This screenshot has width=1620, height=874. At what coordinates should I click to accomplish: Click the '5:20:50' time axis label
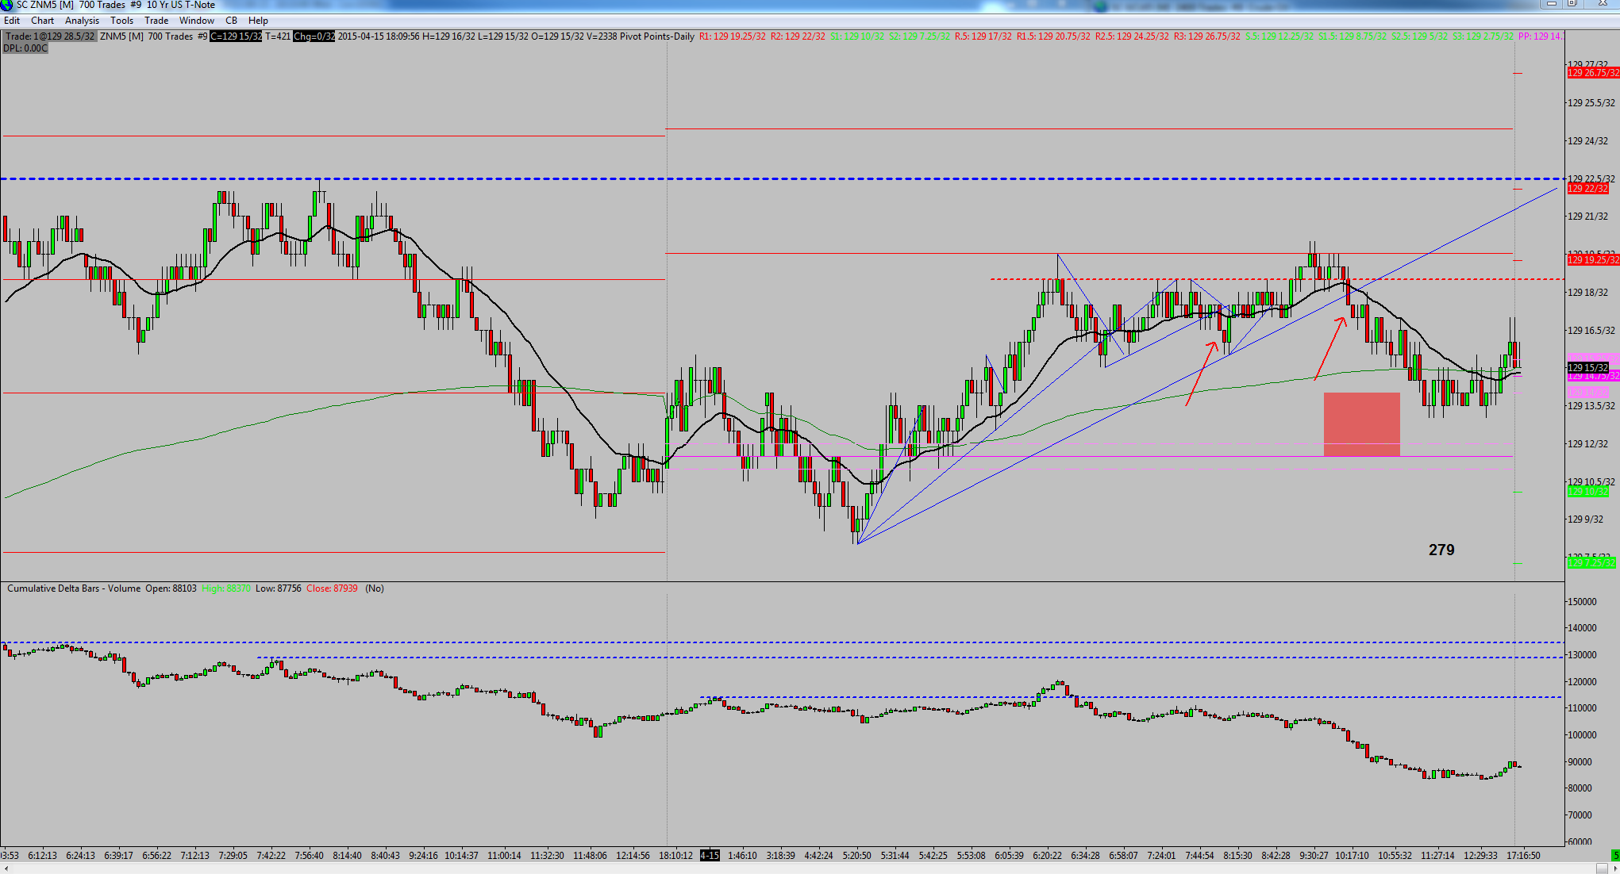coord(856,856)
